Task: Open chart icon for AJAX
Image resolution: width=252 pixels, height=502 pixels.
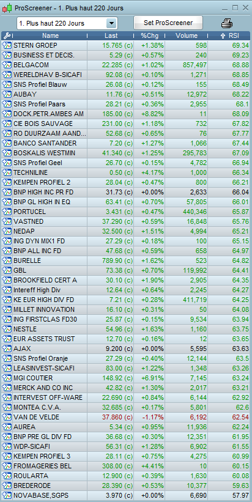Action: click(x=7, y=349)
